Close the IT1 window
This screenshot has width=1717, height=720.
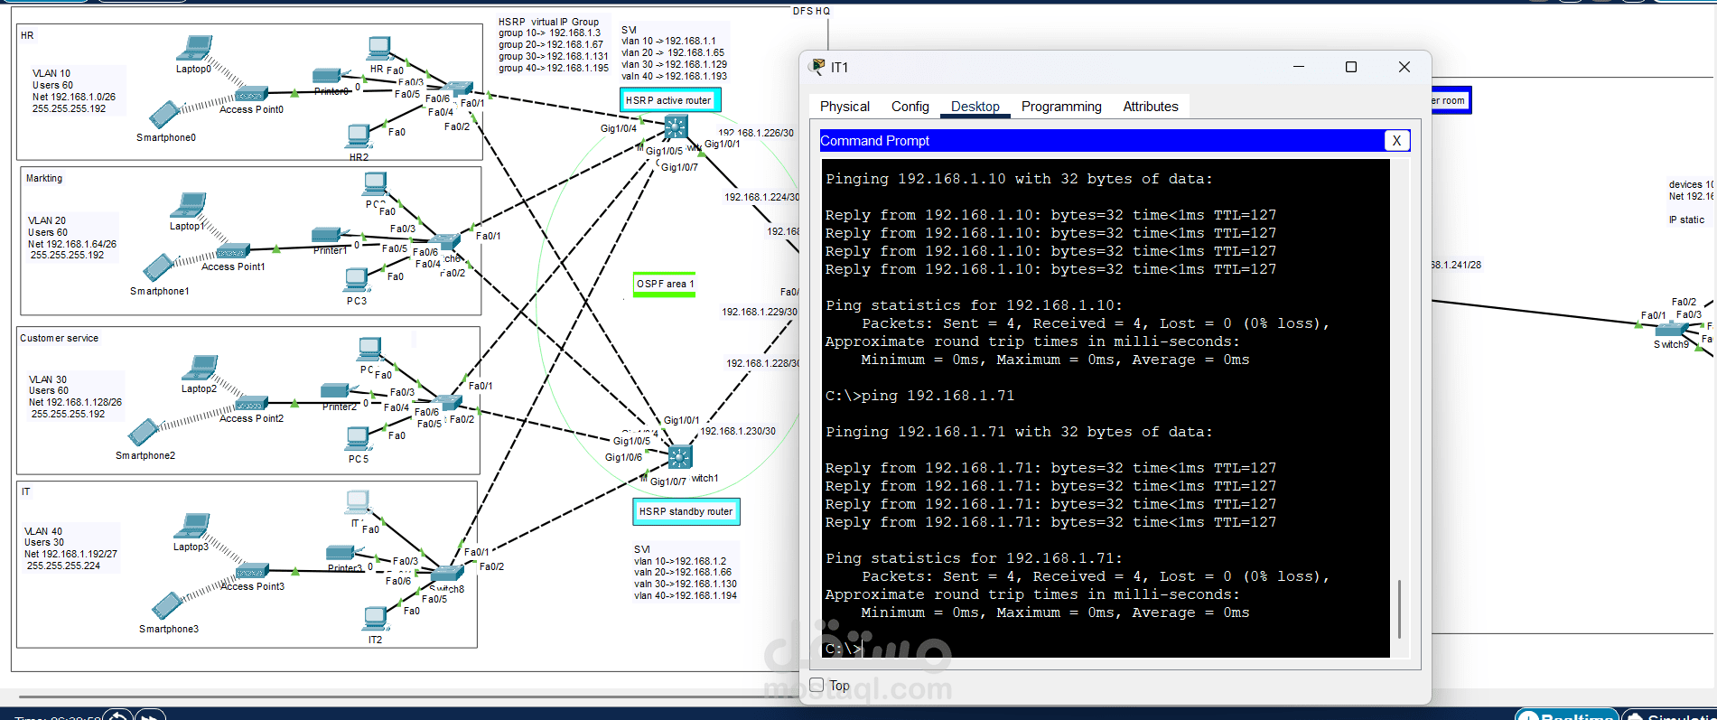coord(1404,67)
